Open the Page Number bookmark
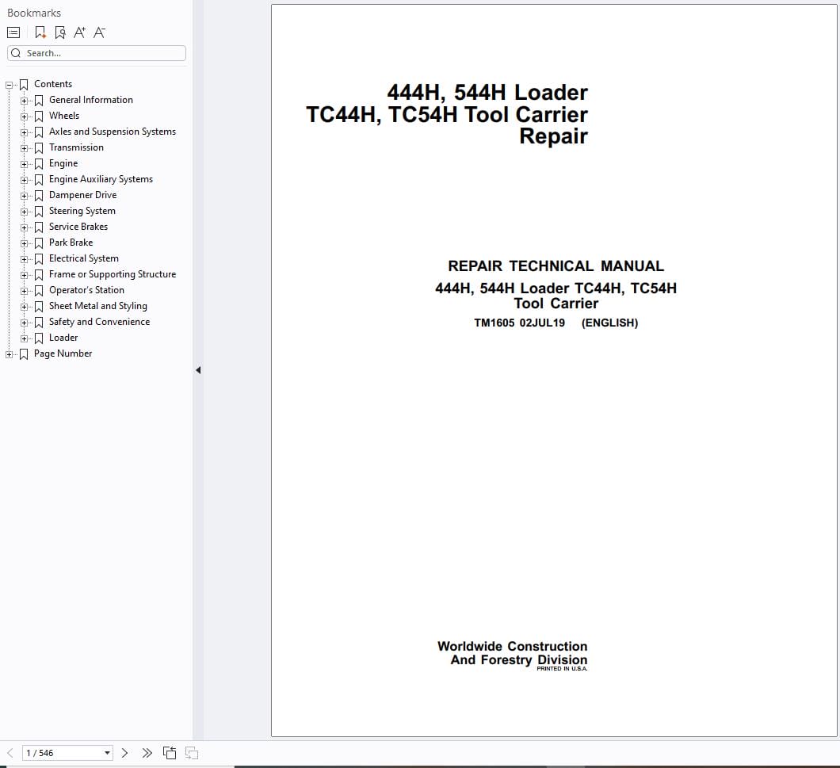 (63, 353)
